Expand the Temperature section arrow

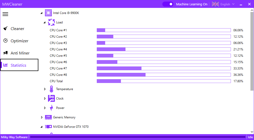(45, 89)
